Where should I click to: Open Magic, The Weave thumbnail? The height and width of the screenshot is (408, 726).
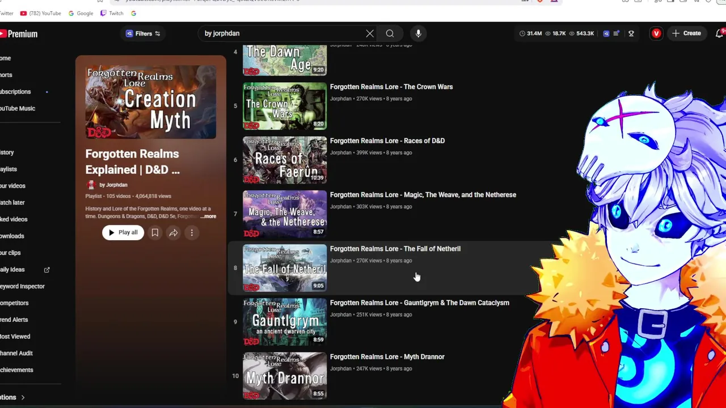[x=285, y=214]
